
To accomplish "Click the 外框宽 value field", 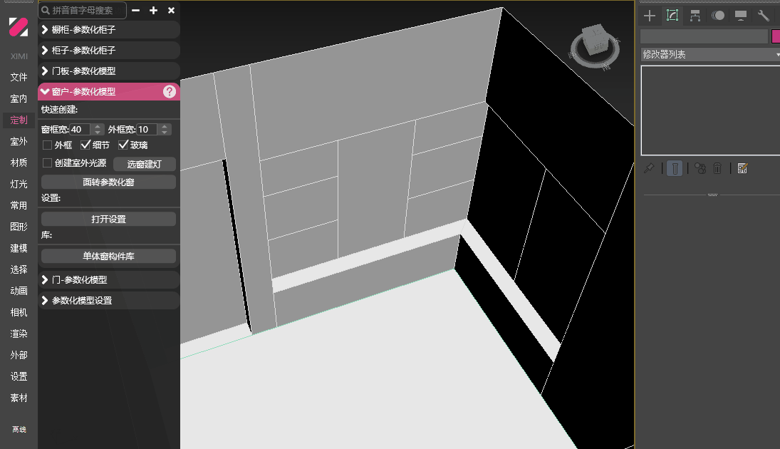I will (147, 130).
